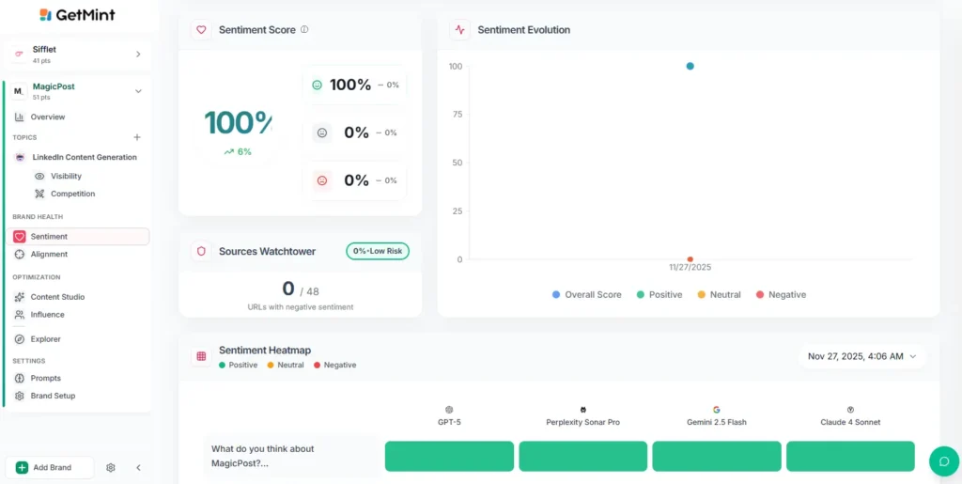Viewport: 962px width, 484px height.
Task: Click the Sentiment Score heart icon
Action: coord(201,29)
